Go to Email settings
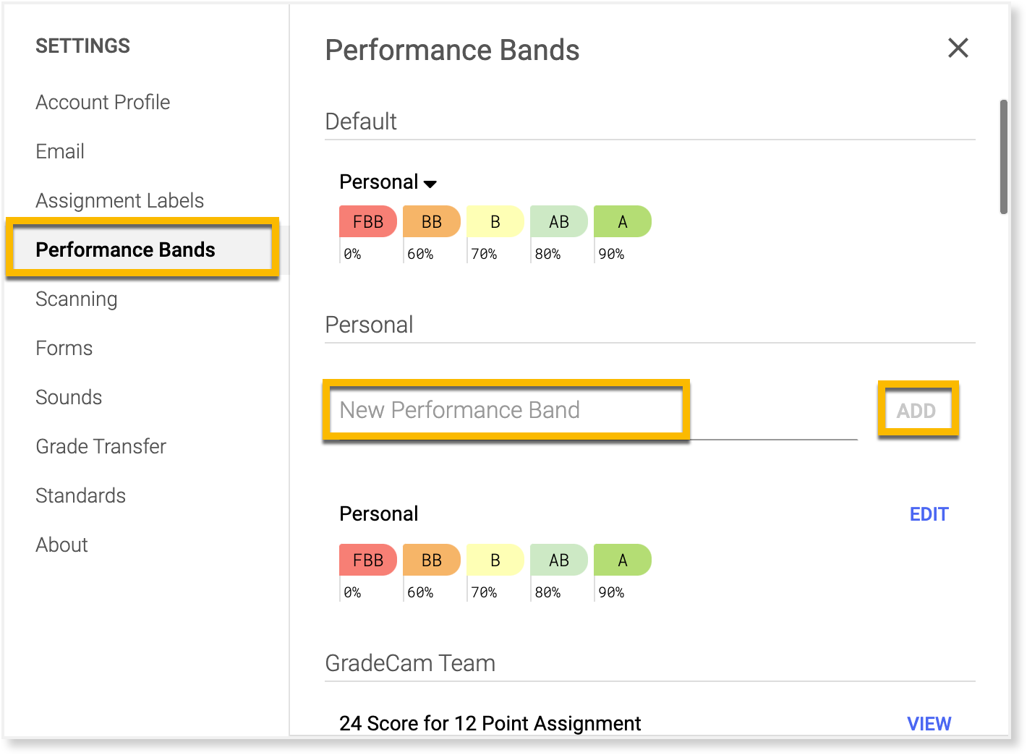1027x755 pixels. tap(60, 152)
